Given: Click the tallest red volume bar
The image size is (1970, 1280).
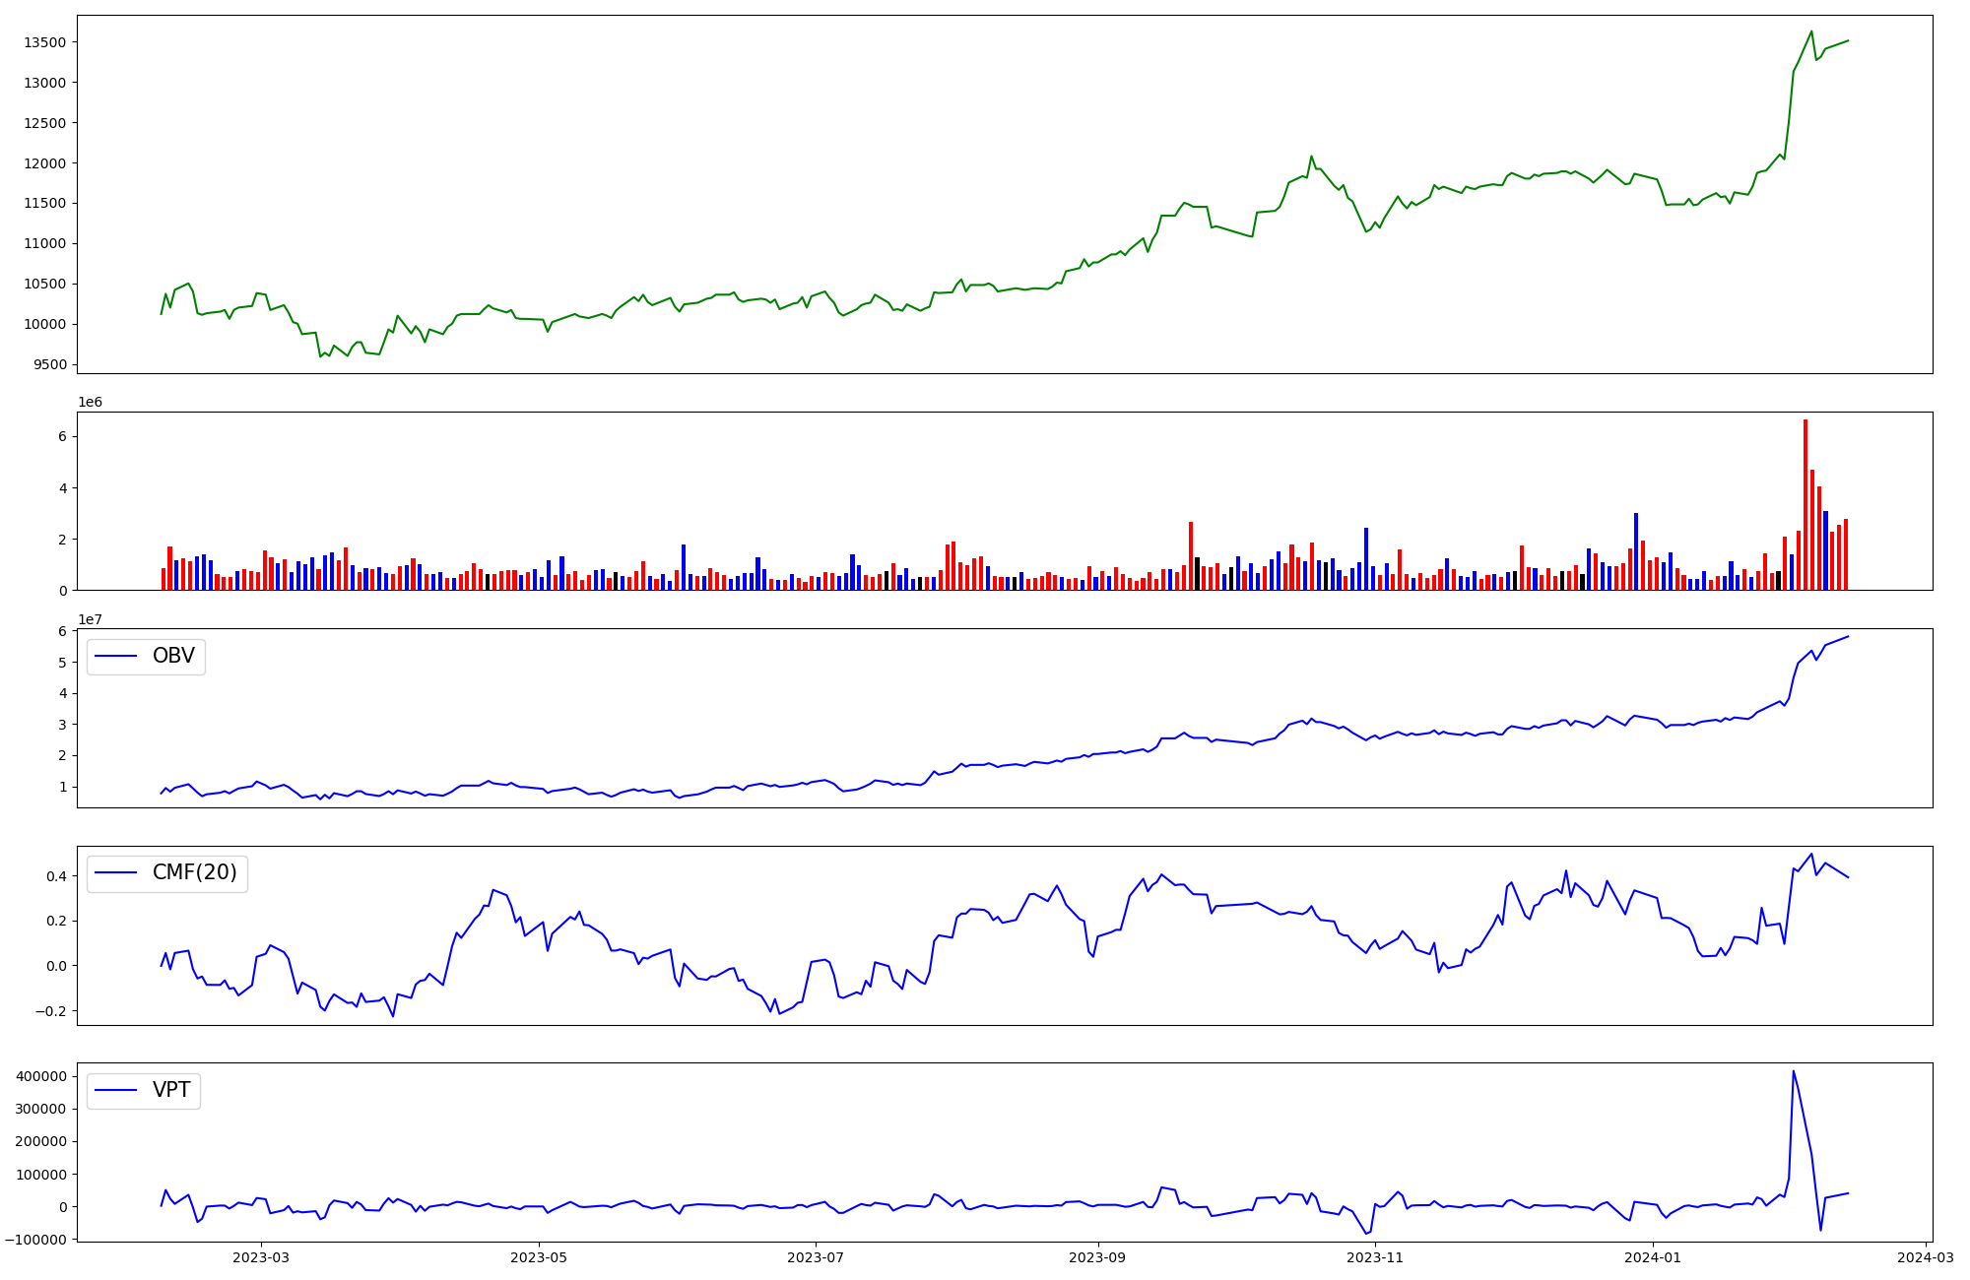Looking at the screenshot, I should click(1806, 504).
